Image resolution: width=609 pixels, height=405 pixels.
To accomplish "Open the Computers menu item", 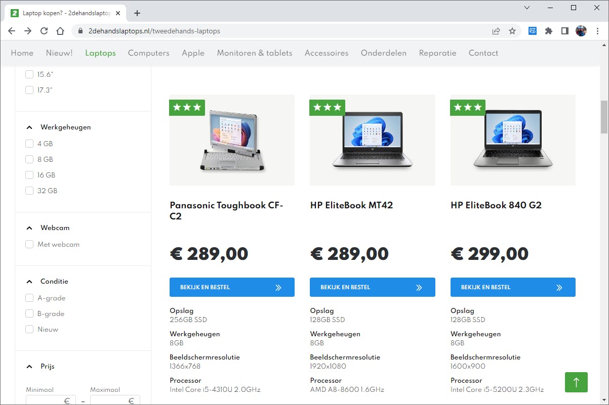I will coord(148,53).
